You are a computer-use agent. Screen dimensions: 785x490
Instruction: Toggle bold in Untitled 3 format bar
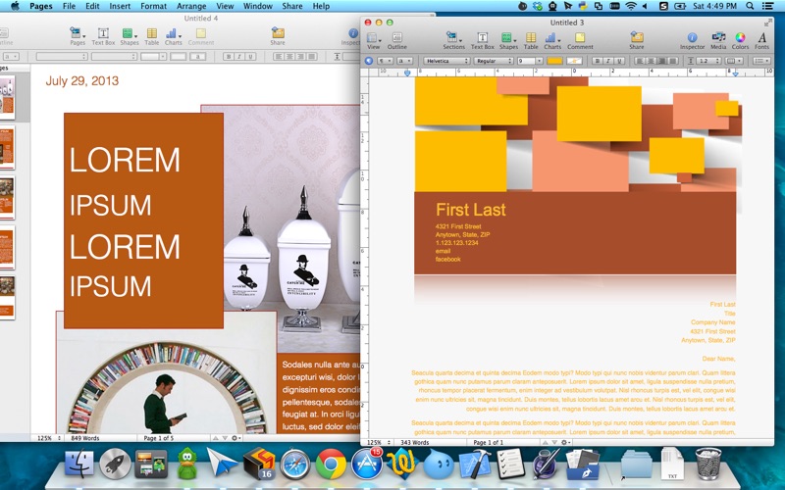click(596, 61)
